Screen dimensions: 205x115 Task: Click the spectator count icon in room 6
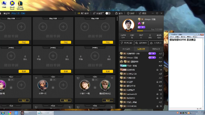93,80
